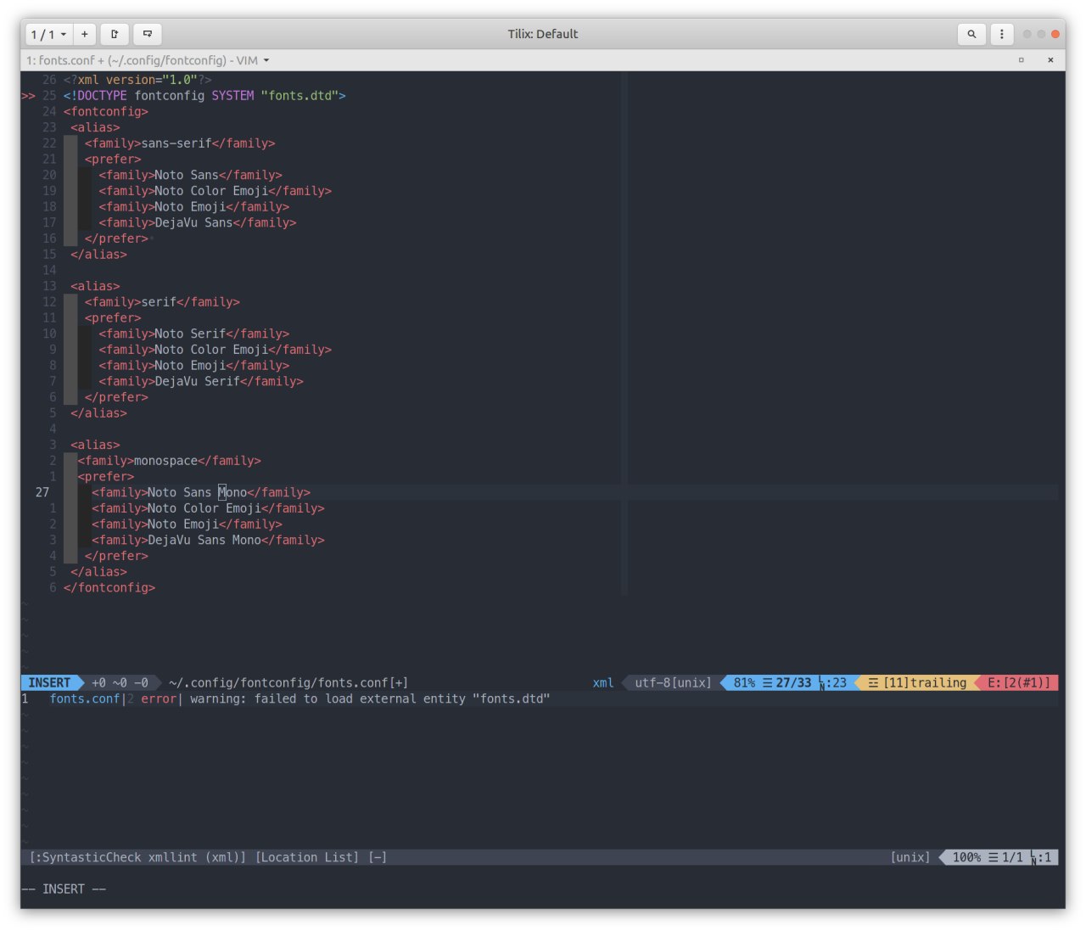Click current line number 27 in the gutter
This screenshot has width=1086, height=931.
[x=42, y=492]
